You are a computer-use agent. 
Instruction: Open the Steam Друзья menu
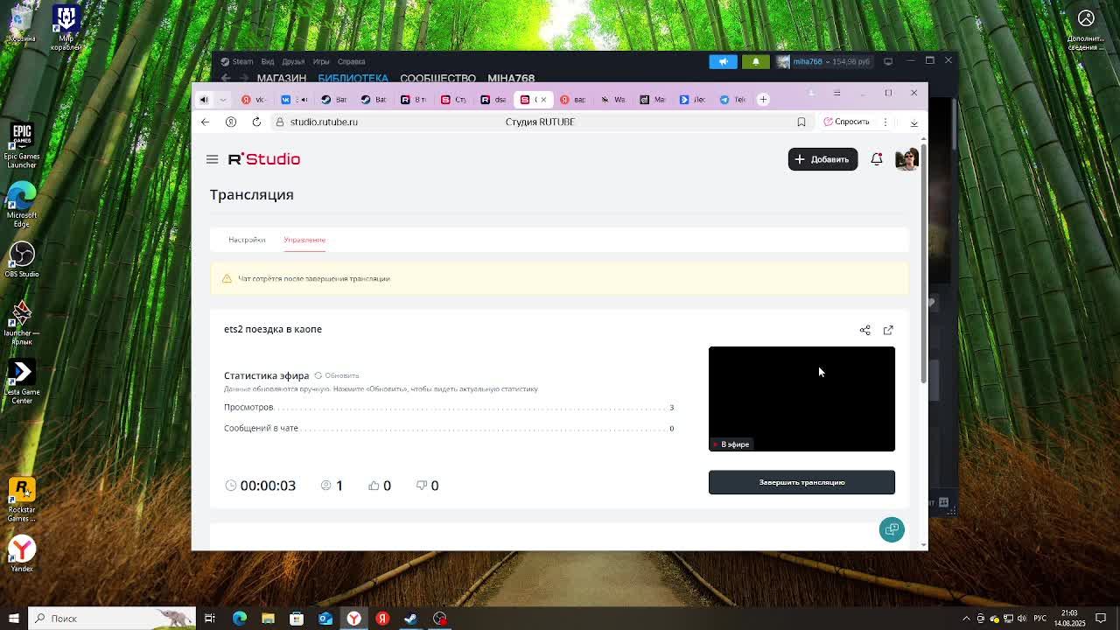(x=293, y=61)
